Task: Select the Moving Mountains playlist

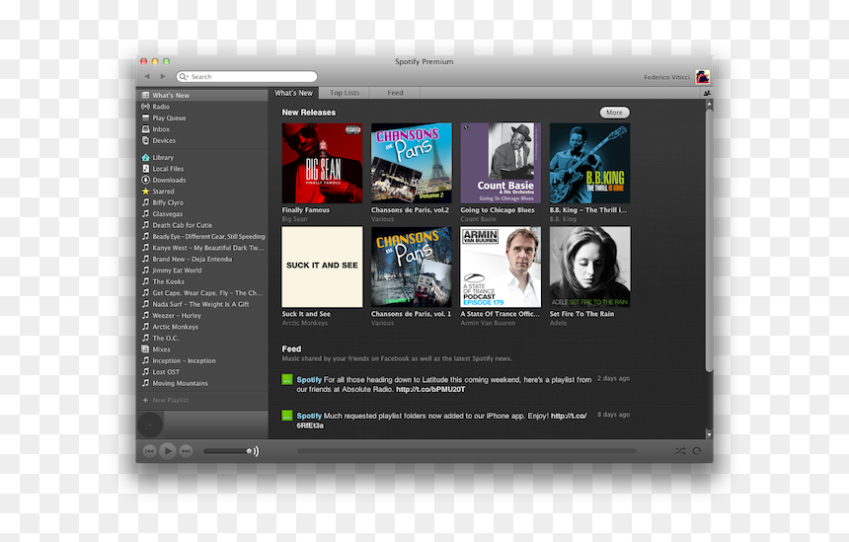Action: (202, 383)
